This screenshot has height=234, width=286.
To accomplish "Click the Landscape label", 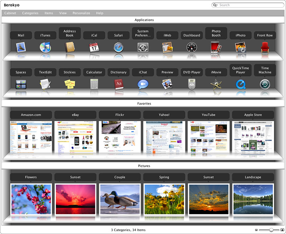I will pos(253,177).
